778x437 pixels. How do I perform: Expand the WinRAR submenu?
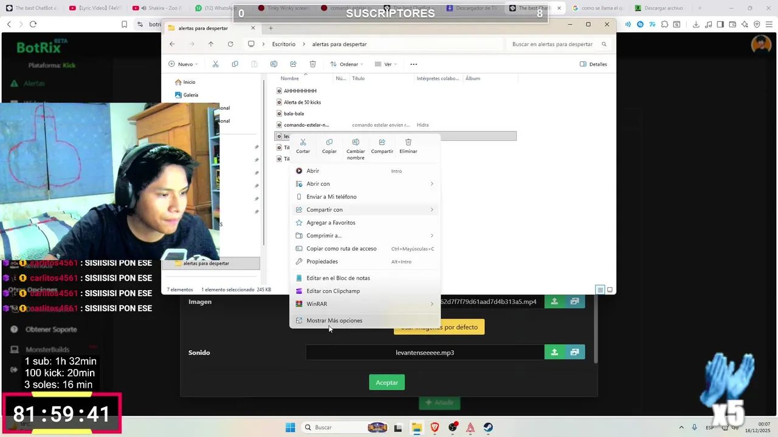click(365, 304)
